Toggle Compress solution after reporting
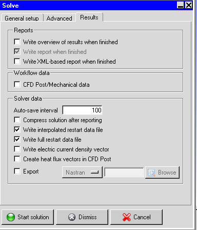The image size is (197, 230). [x=17, y=120]
